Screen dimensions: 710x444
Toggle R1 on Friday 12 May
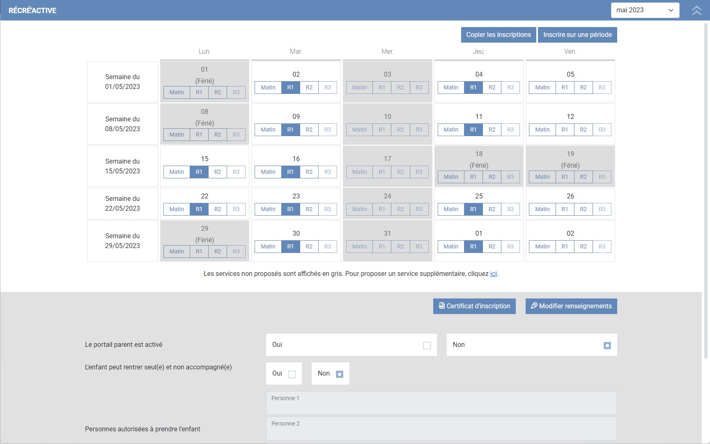[565, 130]
